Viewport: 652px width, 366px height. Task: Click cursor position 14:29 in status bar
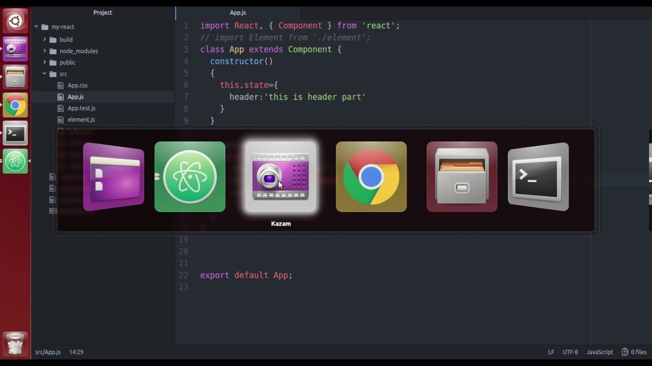76,352
